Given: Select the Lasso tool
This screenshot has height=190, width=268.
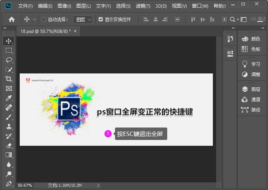Looking at the screenshot, I should click(x=9, y=60).
